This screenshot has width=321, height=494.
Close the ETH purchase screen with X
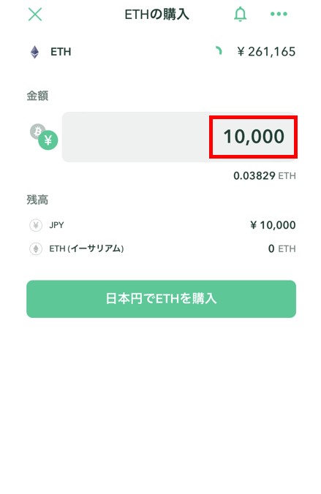[35, 14]
